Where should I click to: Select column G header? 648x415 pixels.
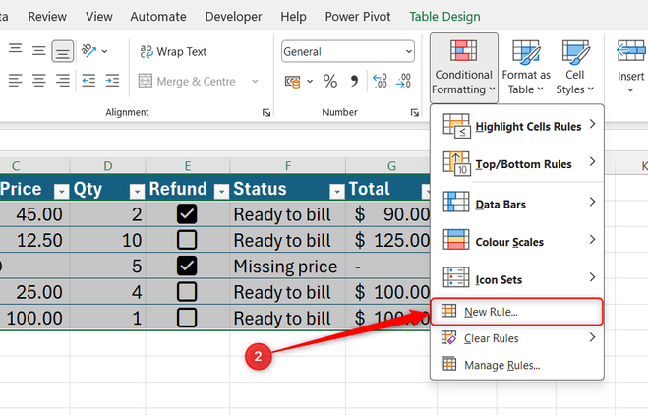[x=391, y=166]
